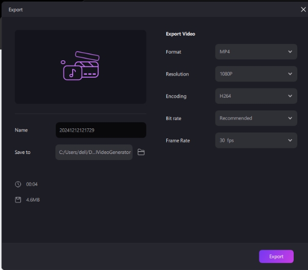This screenshot has width=308, height=270.
Task: Close the Export dialog with the X
Action: tap(302, 10)
